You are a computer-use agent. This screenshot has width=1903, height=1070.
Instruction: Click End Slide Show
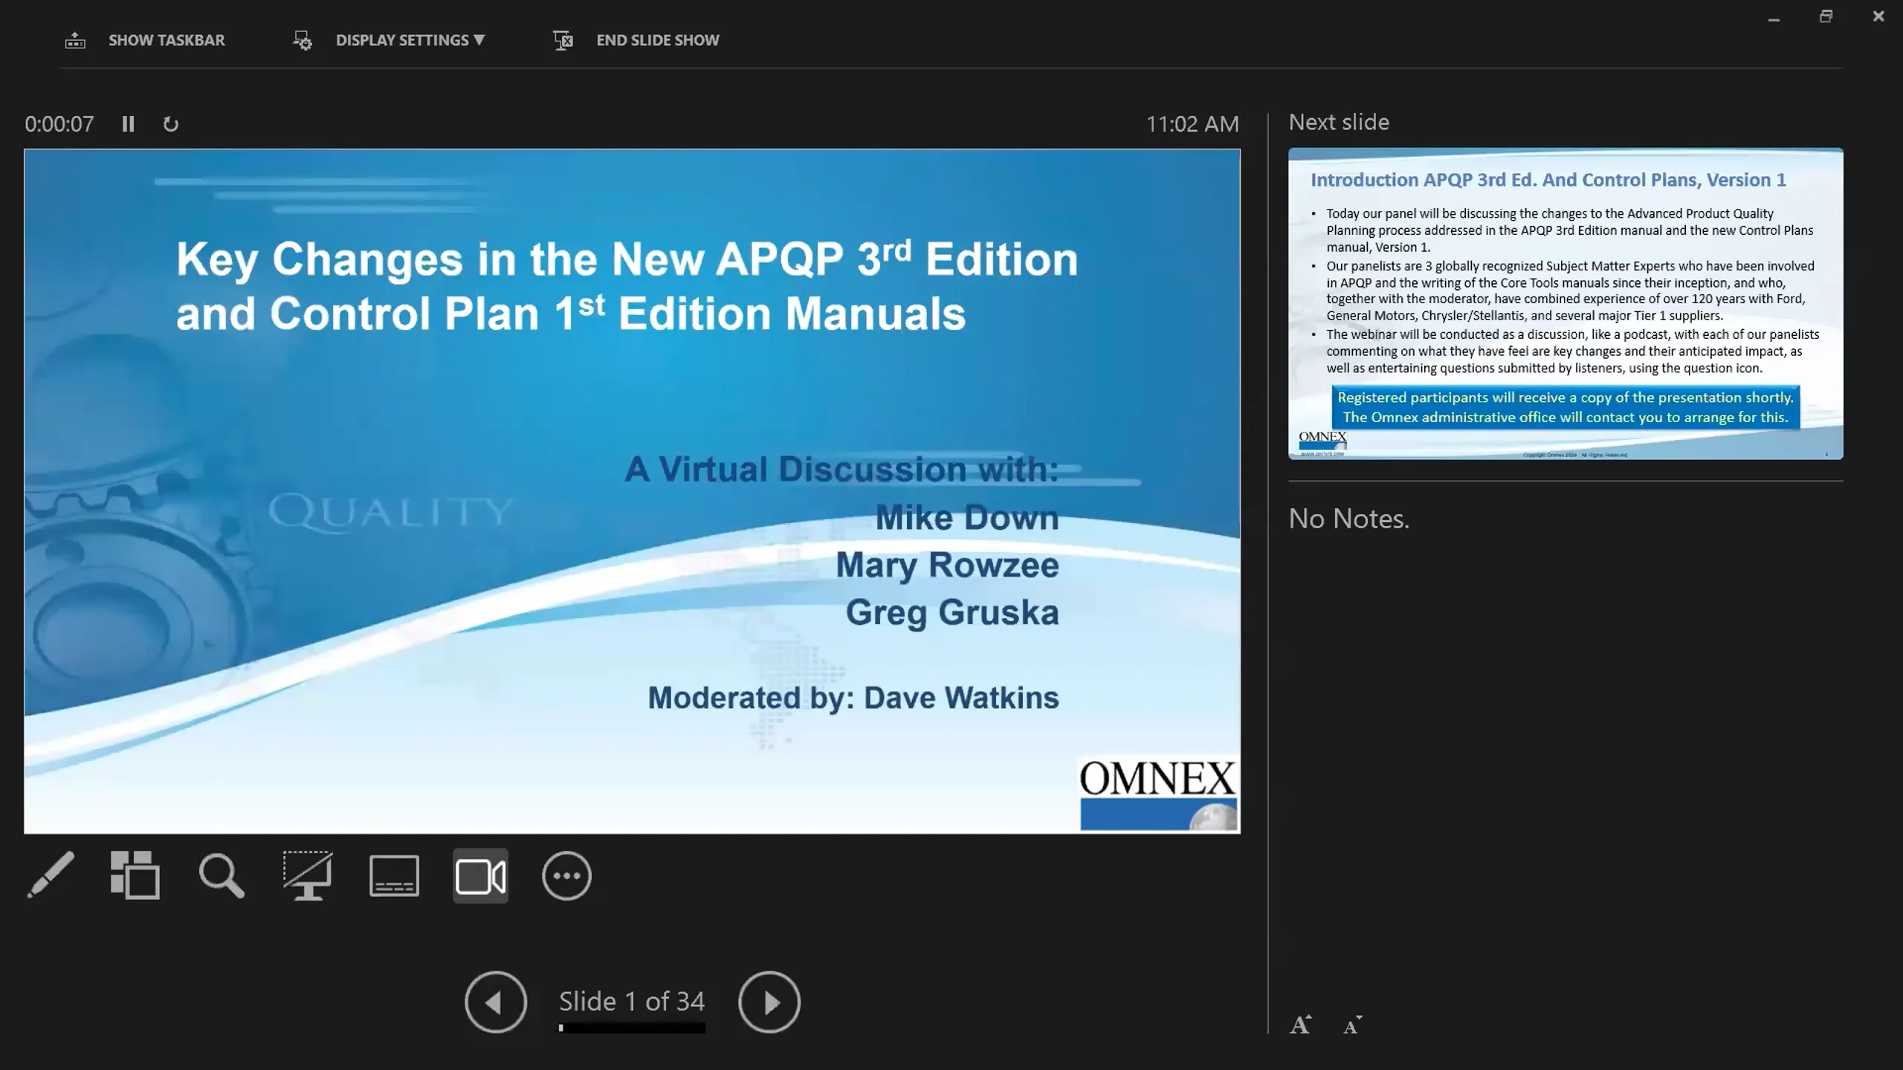pos(657,39)
